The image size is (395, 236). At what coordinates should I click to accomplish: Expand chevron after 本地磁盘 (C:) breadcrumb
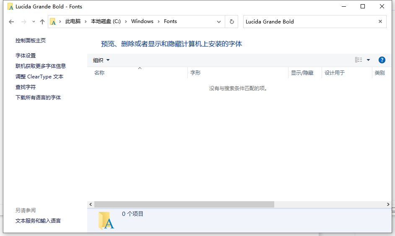[126, 22]
